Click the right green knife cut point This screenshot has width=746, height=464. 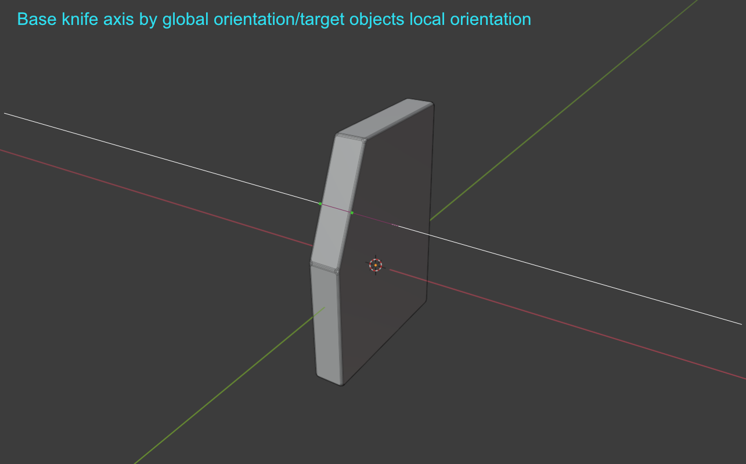click(352, 213)
